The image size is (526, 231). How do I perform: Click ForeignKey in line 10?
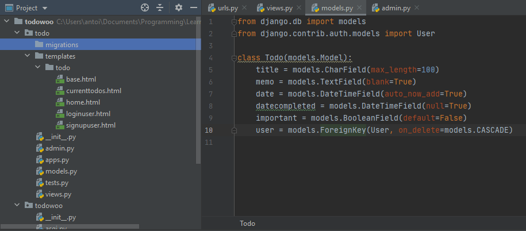[343, 130]
